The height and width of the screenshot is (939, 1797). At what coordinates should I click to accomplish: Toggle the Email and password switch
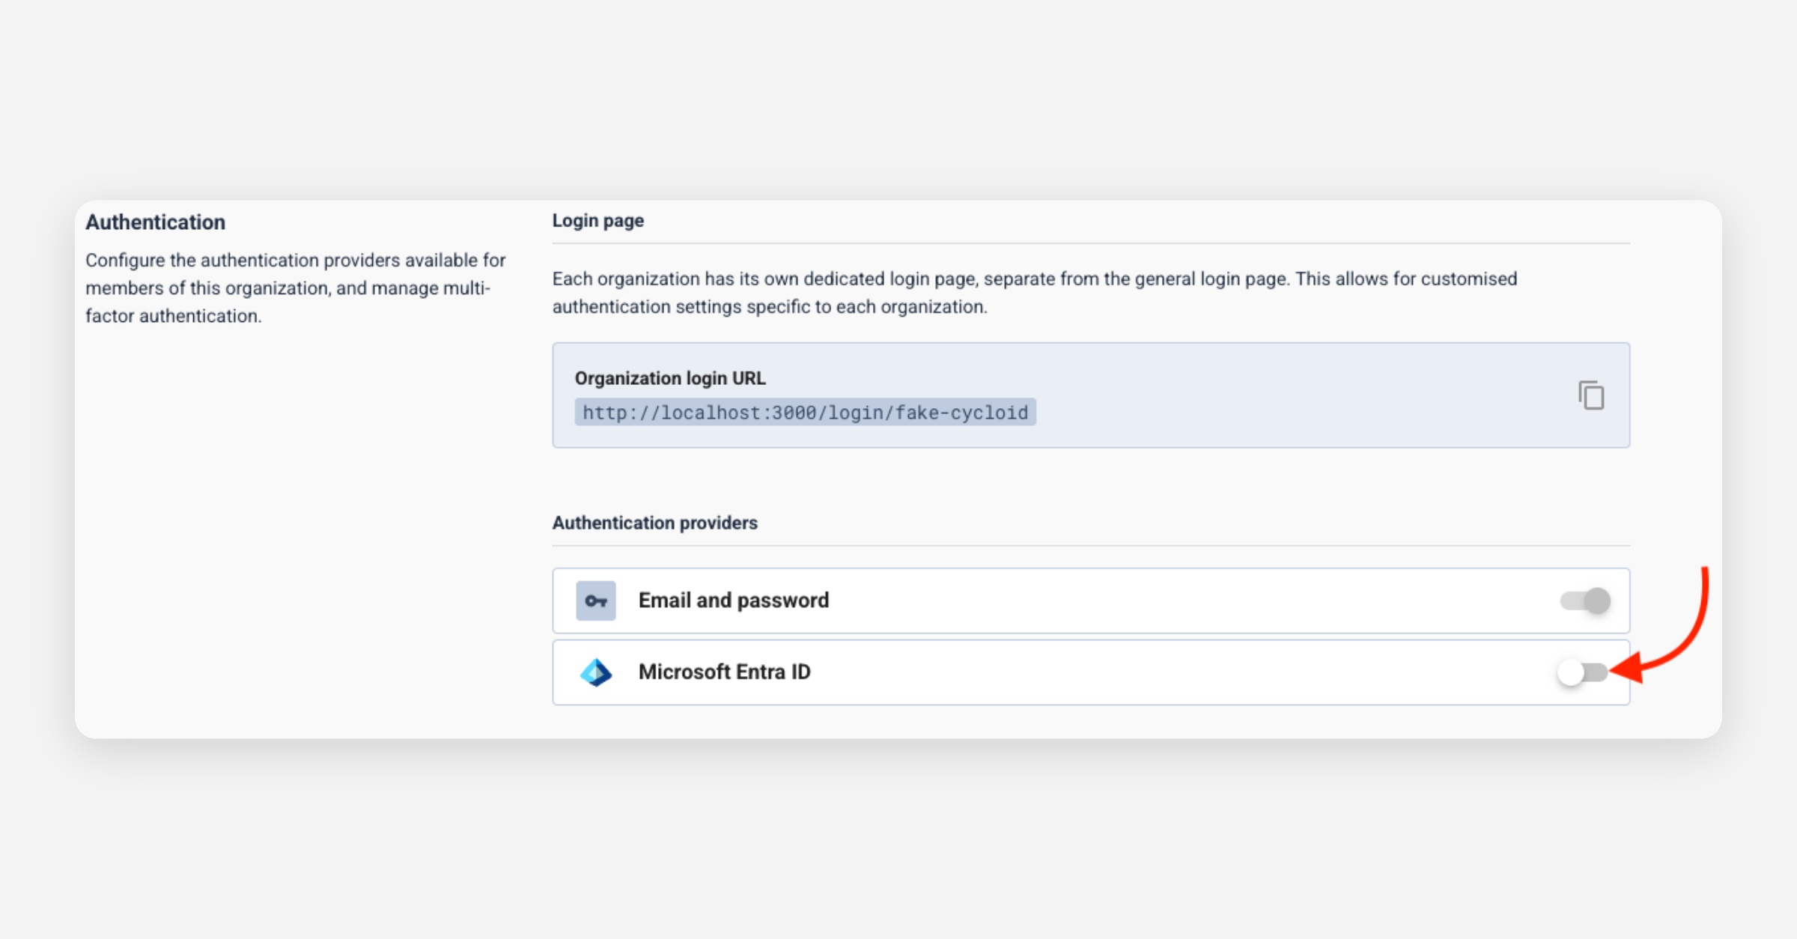[1585, 601]
